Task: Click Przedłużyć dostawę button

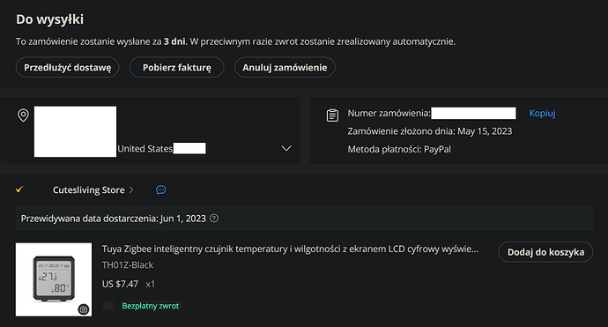Action: [68, 68]
